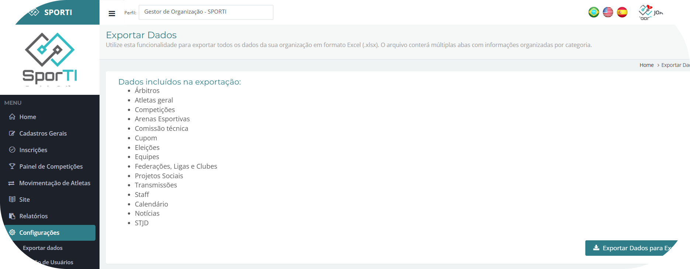This screenshot has height=269, width=690.
Task: Click the Site book icon
Action: pos(12,200)
